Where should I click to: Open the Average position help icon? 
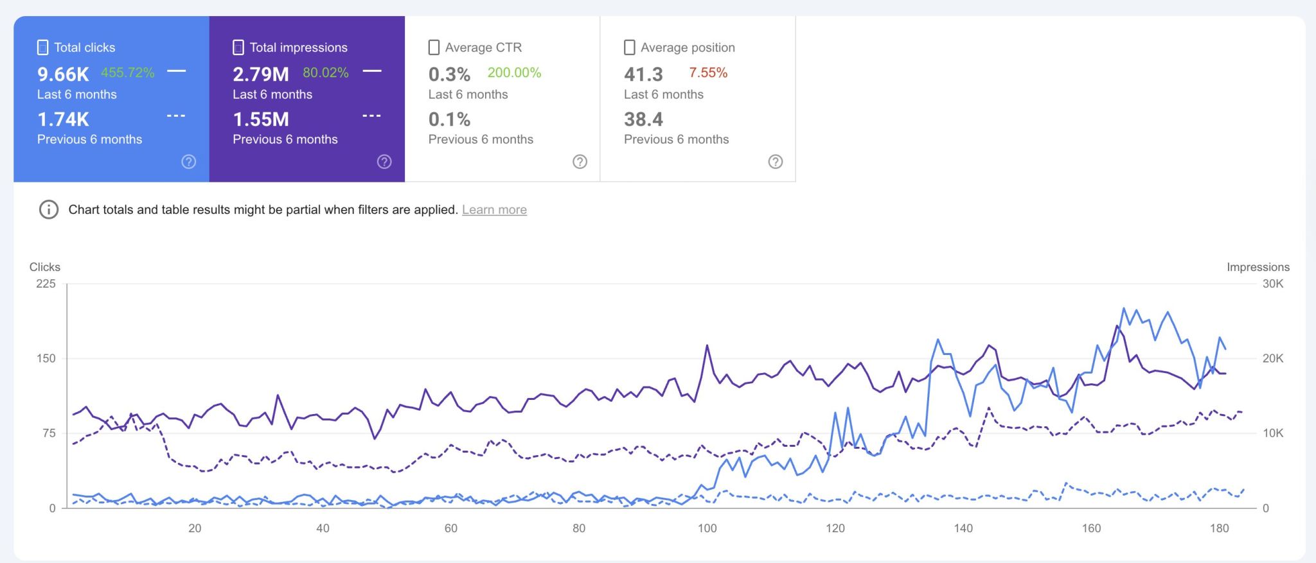776,162
